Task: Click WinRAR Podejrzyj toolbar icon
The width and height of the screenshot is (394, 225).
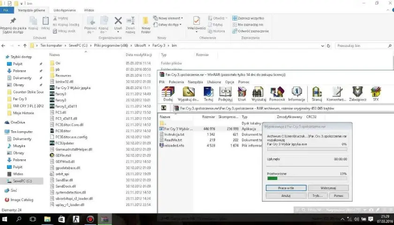Action: coord(226,92)
